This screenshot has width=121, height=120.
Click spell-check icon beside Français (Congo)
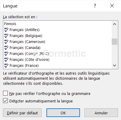6,54
